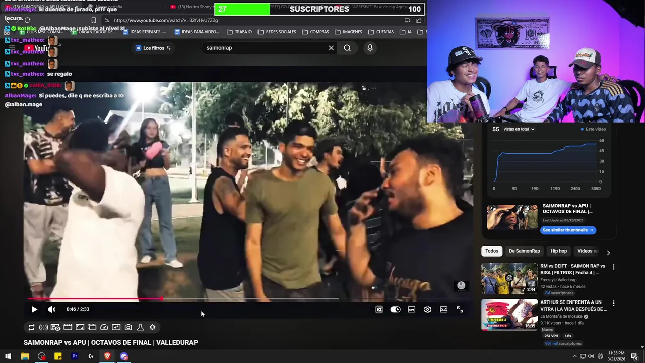Viewport: 645px width, 363px height.
Task: Click the dotted-frame popup player icon
Action: tap(92, 327)
